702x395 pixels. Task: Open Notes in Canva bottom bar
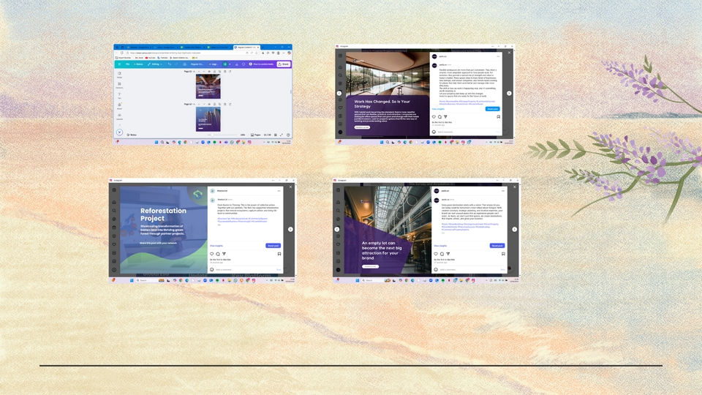coord(132,135)
